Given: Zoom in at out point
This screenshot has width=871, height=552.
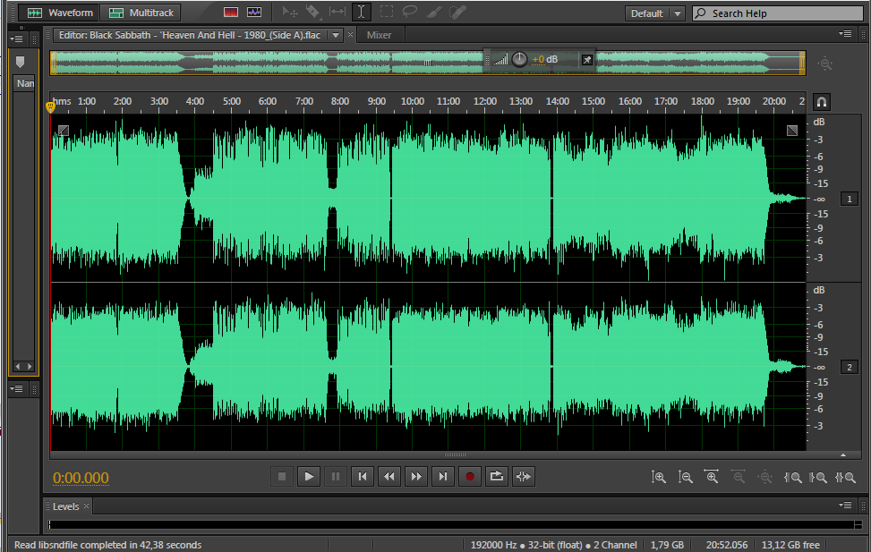Looking at the screenshot, I should tap(818, 477).
